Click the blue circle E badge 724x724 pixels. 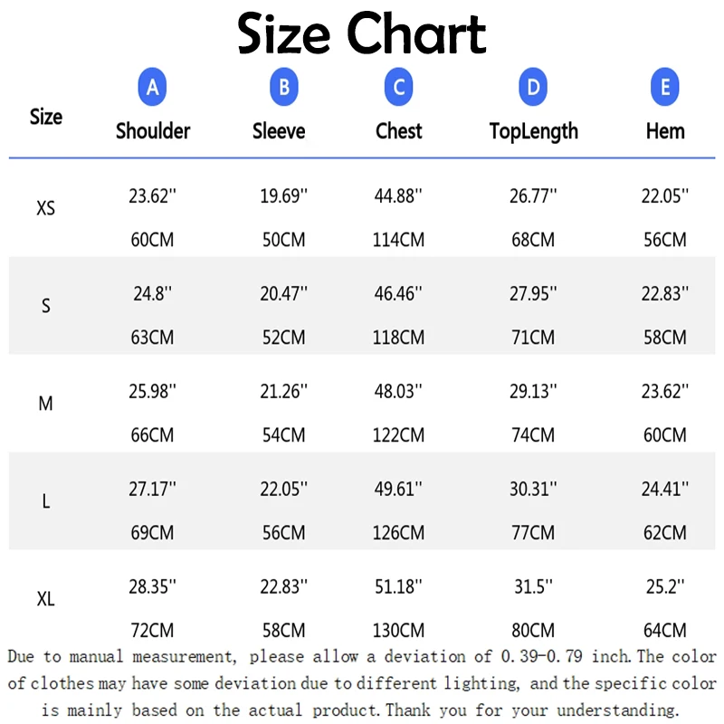point(665,88)
